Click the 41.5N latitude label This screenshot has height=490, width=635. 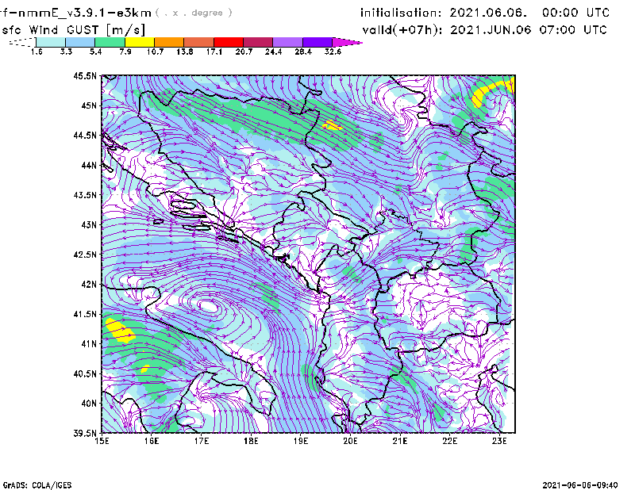(x=85, y=314)
